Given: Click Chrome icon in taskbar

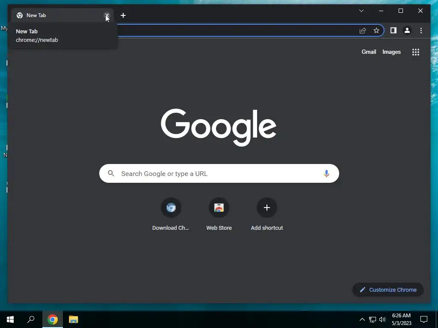Looking at the screenshot, I should pyautogui.click(x=53, y=319).
